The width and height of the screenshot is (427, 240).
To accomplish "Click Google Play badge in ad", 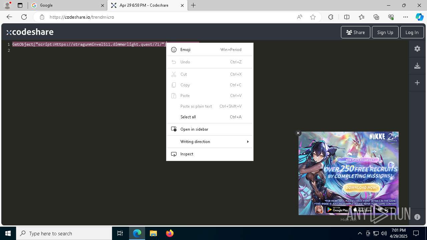I will 337,210.
